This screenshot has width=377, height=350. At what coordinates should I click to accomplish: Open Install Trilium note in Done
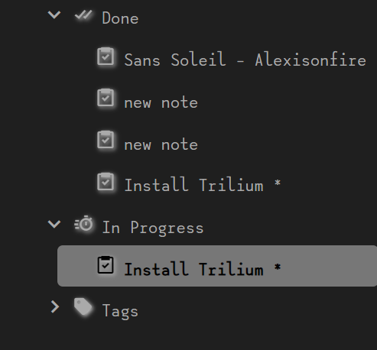203,184
